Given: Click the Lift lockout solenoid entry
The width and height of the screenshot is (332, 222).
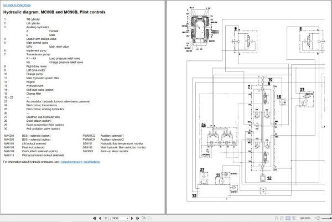Looking at the screenshot, I should (34, 143).
